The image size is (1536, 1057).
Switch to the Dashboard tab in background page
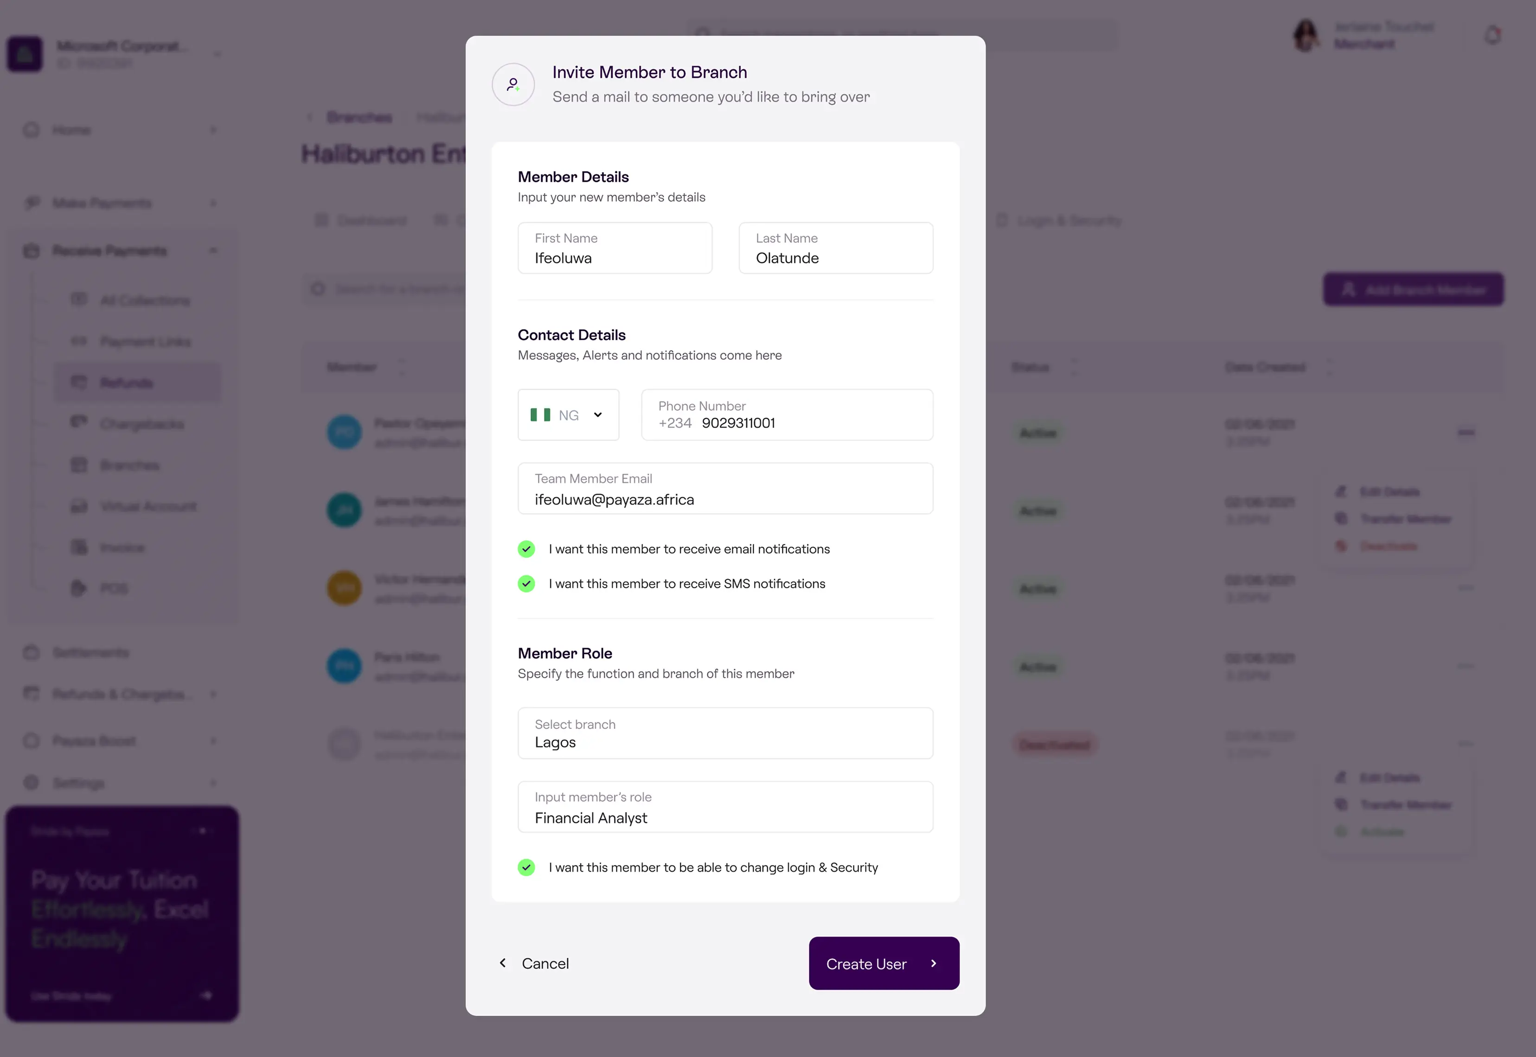pyautogui.click(x=361, y=221)
